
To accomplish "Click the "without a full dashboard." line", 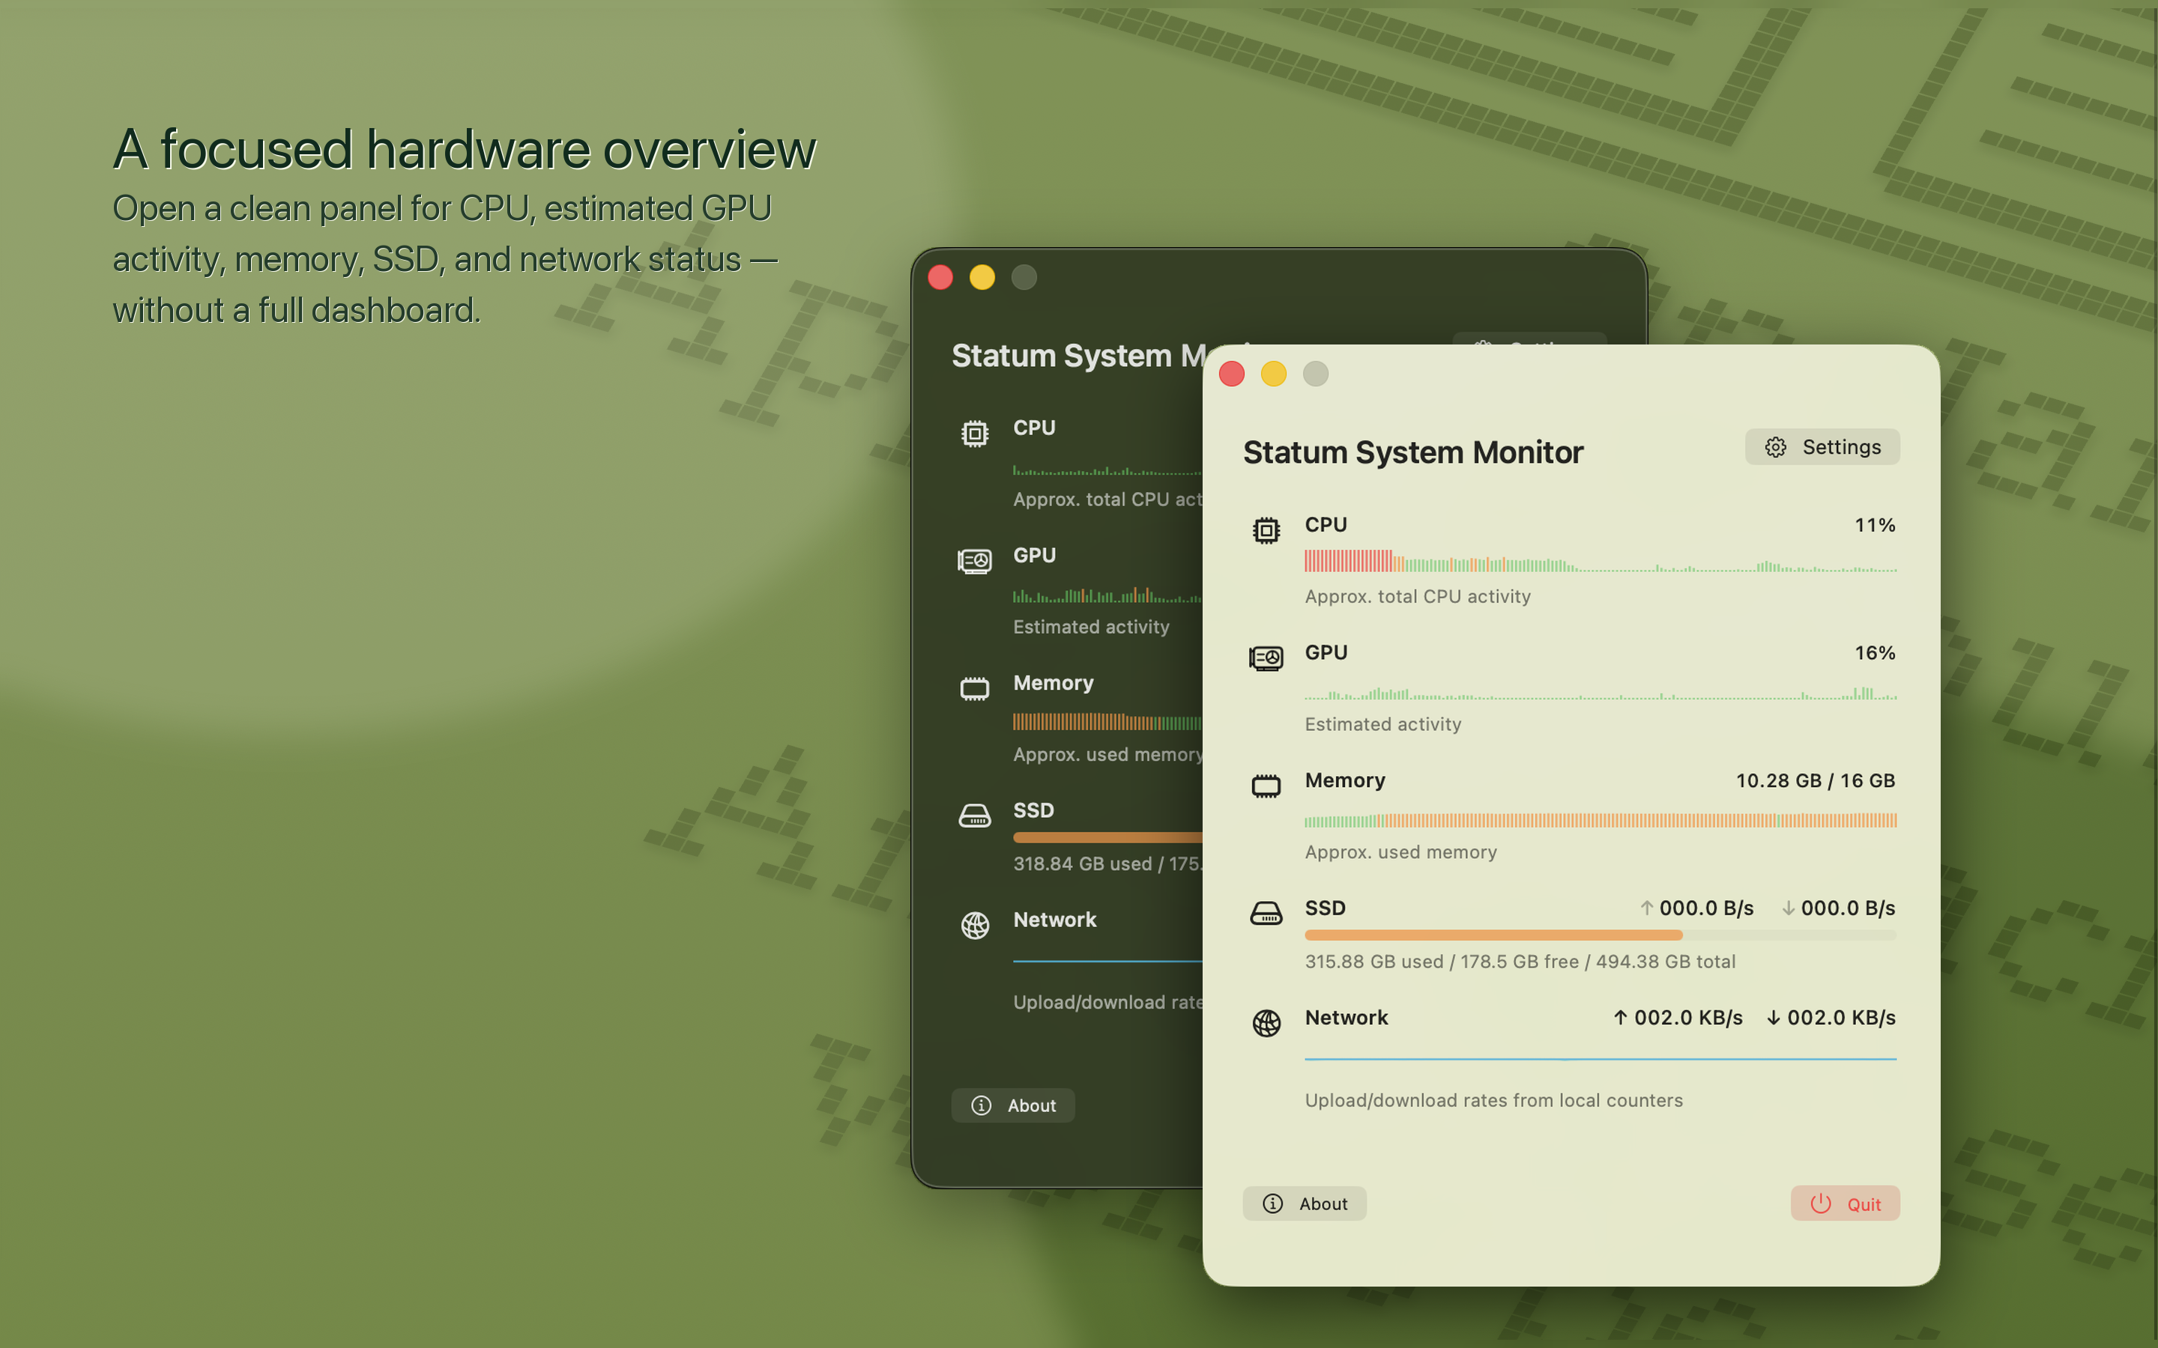I will tap(296, 309).
